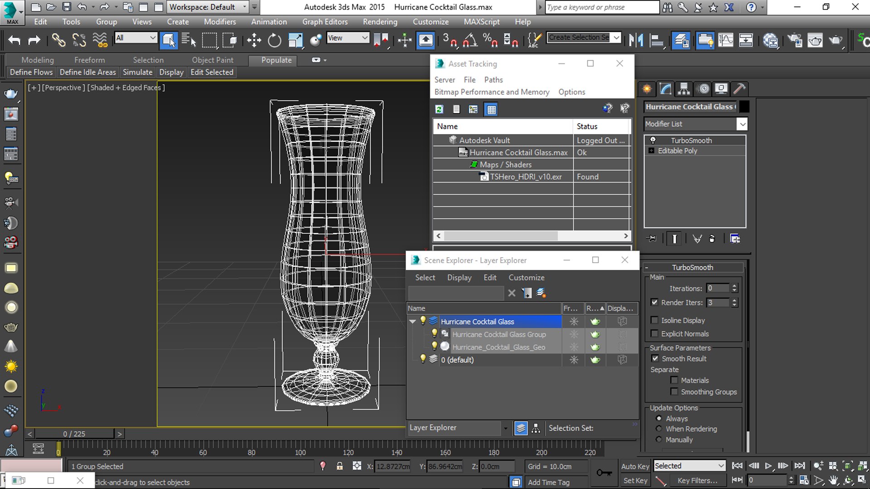The width and height of the screenshot is (870, 489).
Task: Click the Select and Link tool
Action: point(58,40)
